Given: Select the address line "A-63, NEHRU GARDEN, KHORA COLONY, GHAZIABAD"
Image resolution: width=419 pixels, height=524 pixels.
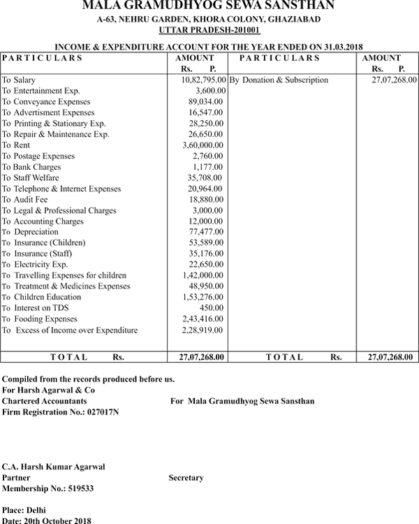Looking at the screenshot, I should (209, 20).
